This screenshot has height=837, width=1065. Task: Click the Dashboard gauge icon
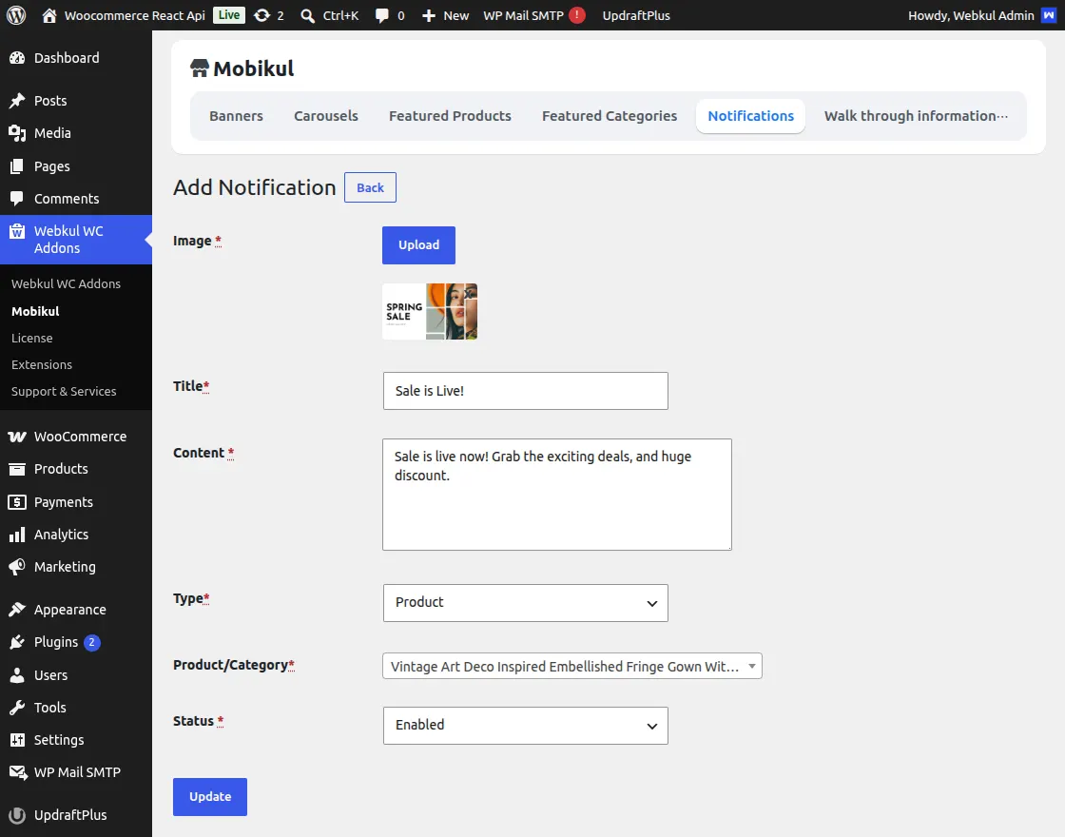pos(17,58)
